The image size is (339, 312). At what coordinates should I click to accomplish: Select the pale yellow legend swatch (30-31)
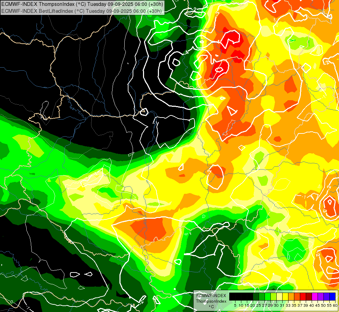click(x=279, y=296)
